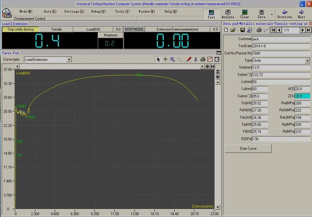Viewport: 312px width, 217px height.
Task: Expand the specimen Type dropdown
Action: 307,61
